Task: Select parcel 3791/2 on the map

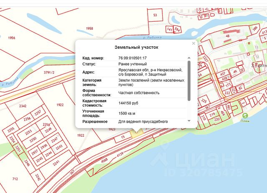Action: pos(49,73)
